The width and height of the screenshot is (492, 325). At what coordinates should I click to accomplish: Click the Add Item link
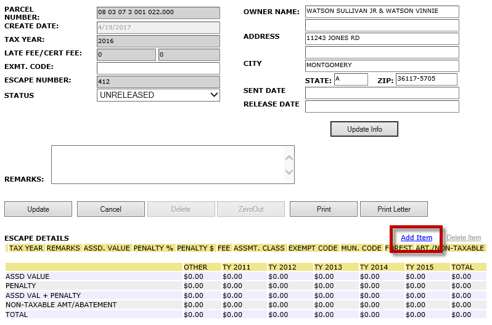[416, 238]
